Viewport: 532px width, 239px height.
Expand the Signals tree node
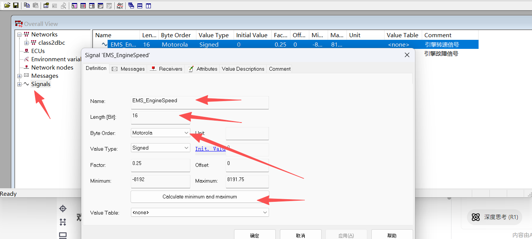[20, 84]
